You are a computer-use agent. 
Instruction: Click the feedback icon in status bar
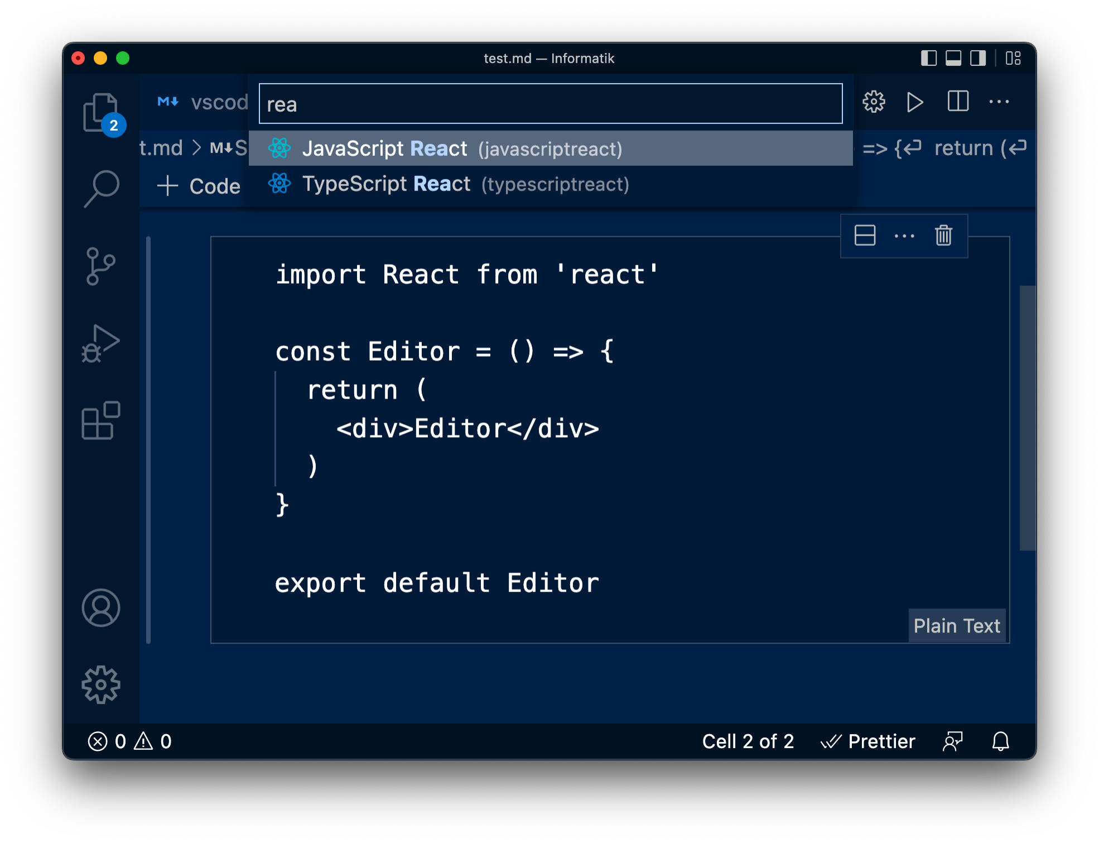[x=953, y=741]
